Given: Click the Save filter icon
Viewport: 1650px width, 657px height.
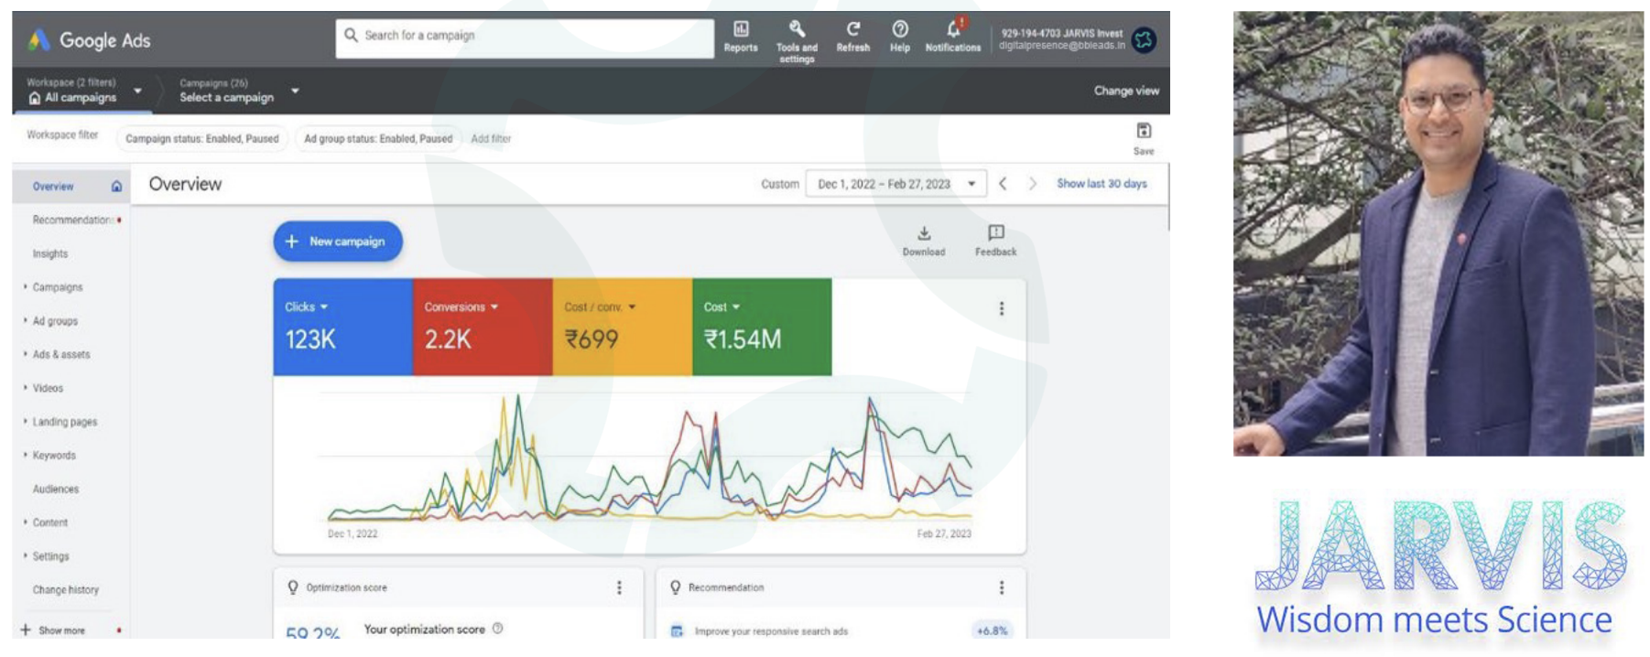Looking at the screenshot, I should click(x=1144, y=131).
